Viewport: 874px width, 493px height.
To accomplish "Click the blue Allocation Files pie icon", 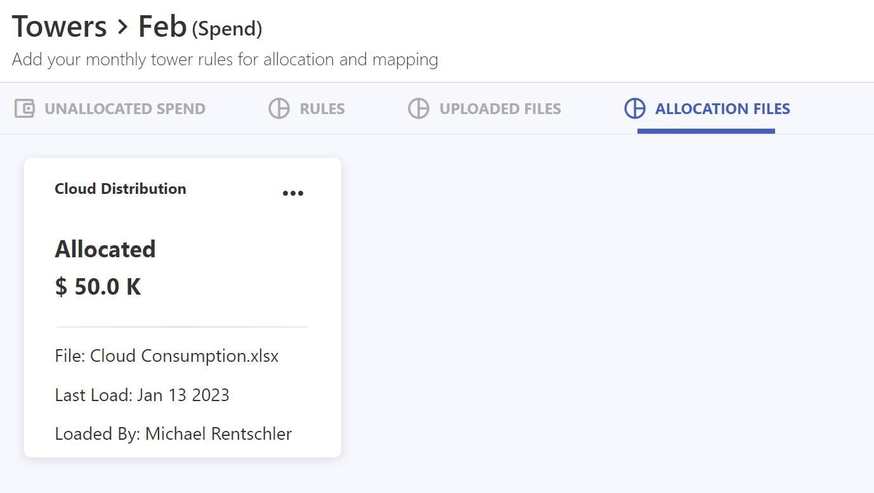I will click(x=635, y=108).
